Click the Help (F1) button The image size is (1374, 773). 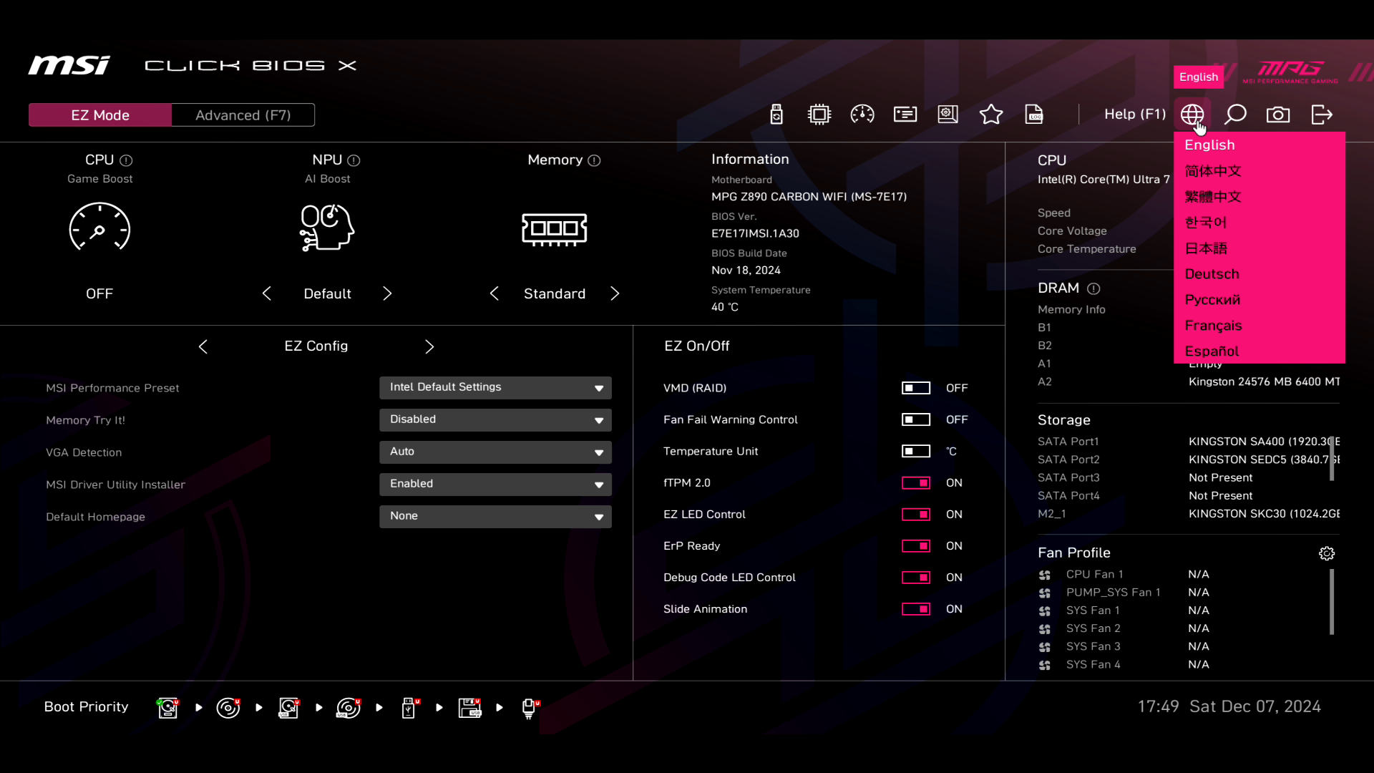pos(1134,115)
